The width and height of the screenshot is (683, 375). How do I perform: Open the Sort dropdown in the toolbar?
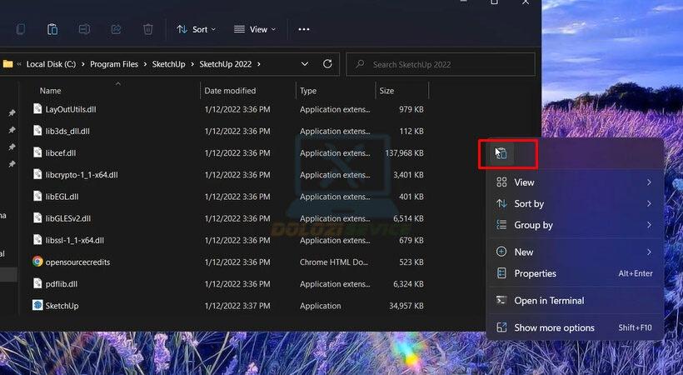(x=196, y=29)
